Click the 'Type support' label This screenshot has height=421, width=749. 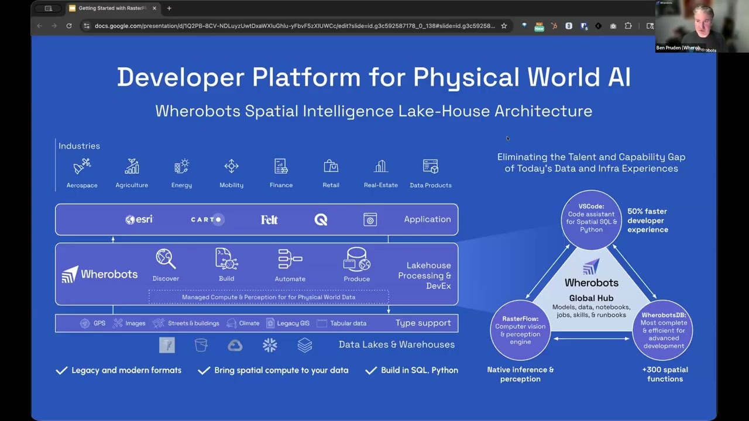point(423,323)
